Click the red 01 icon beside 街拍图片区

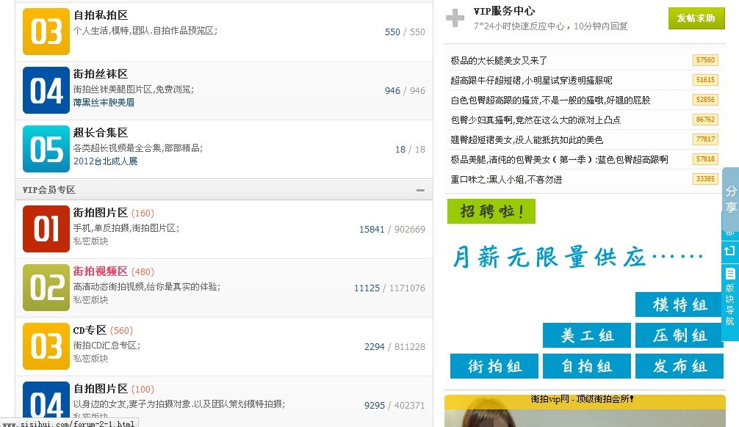click(46, 229)
